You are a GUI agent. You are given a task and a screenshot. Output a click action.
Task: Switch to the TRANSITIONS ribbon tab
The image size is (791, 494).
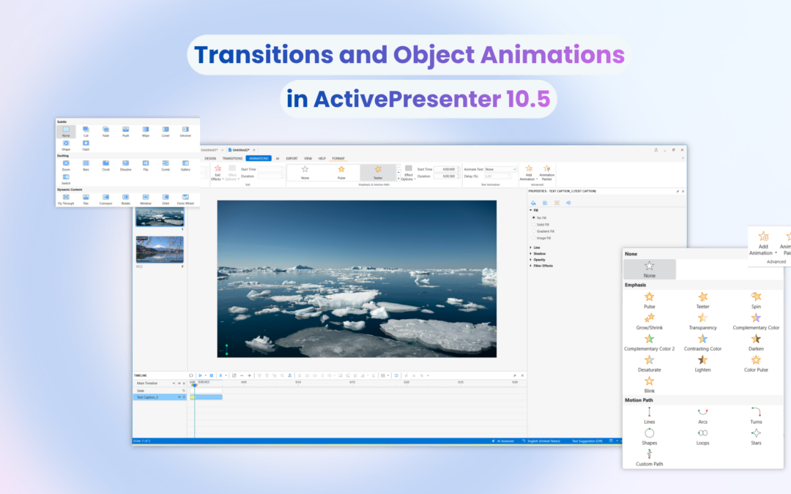(x=233, y=158)
